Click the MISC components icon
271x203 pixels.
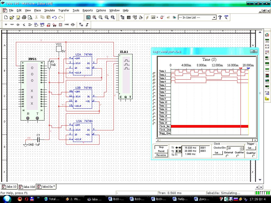(67, 25)
